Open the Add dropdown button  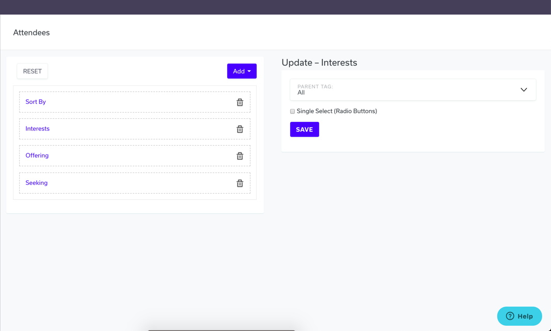point(242,71)
